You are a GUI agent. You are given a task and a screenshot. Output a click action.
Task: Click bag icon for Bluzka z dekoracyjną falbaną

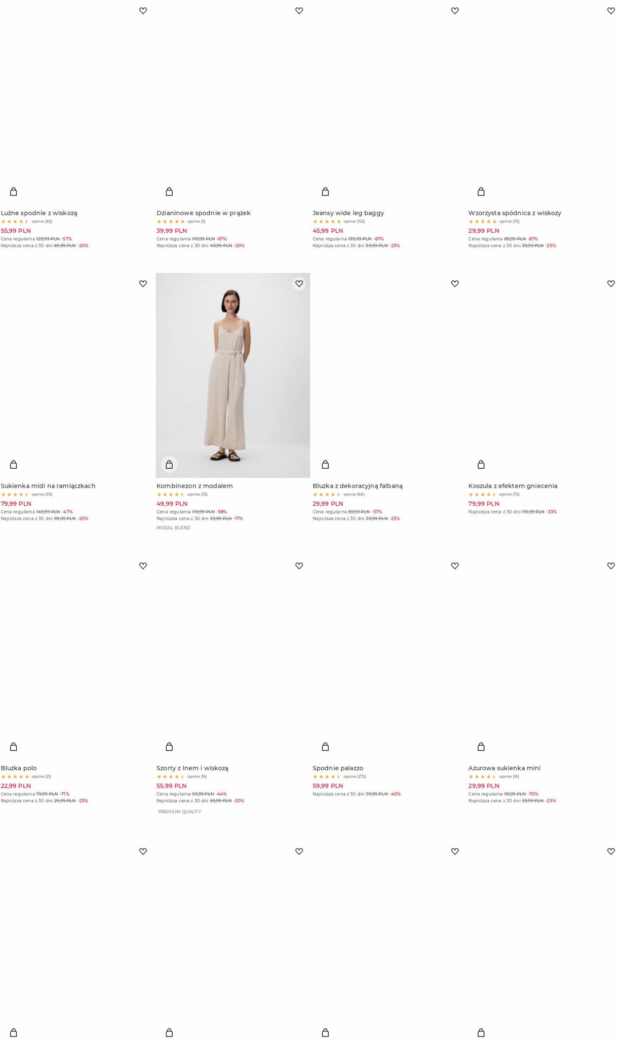coord(325,464)
